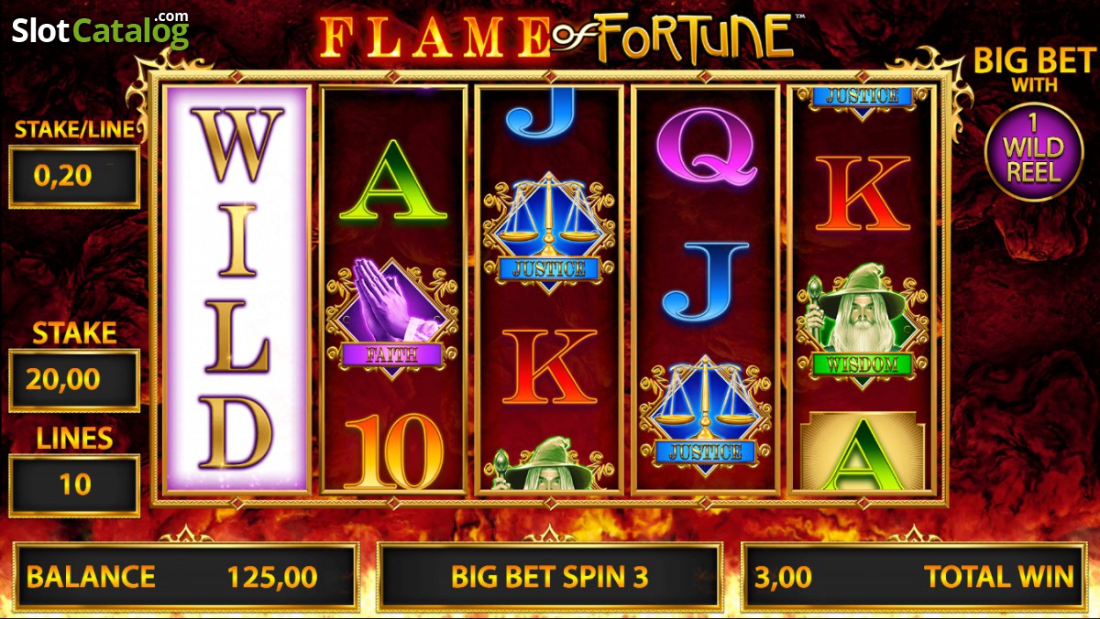
Task: Click the Justice scales symbol on reel four
Action: 705,415
